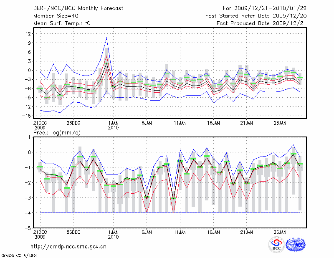Click the -15 value on the temperature y-axis

tap(28, 116)
